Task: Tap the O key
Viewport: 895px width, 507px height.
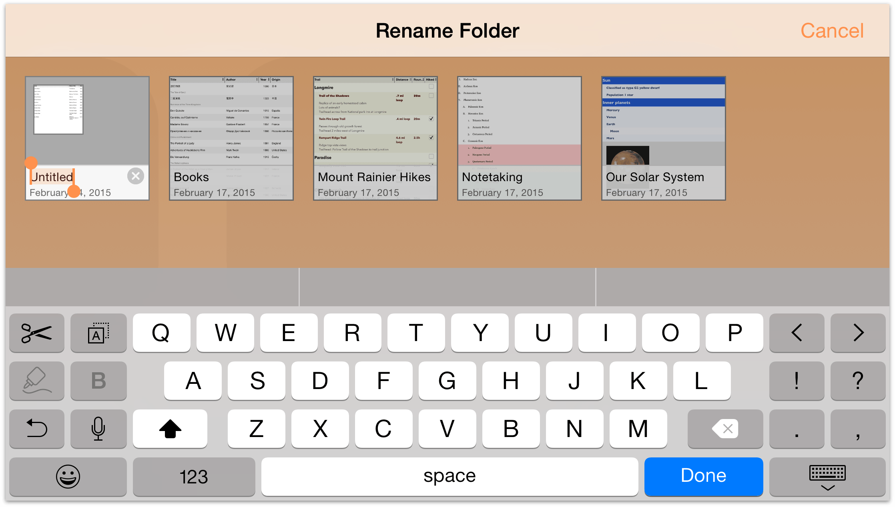Action: [x=671, y=333]
